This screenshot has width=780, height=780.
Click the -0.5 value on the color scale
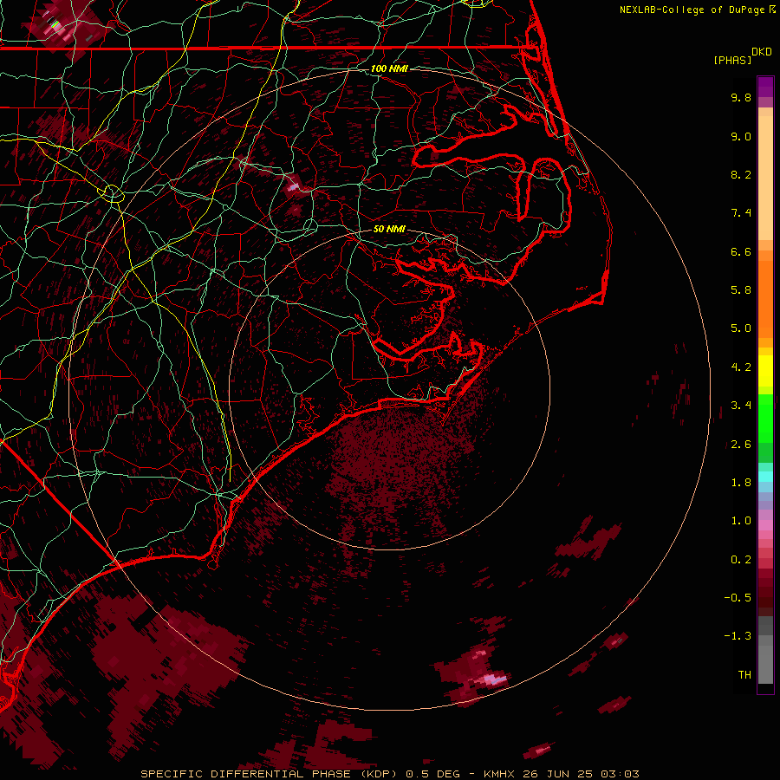pyautogui.click(x=738, y=598)
